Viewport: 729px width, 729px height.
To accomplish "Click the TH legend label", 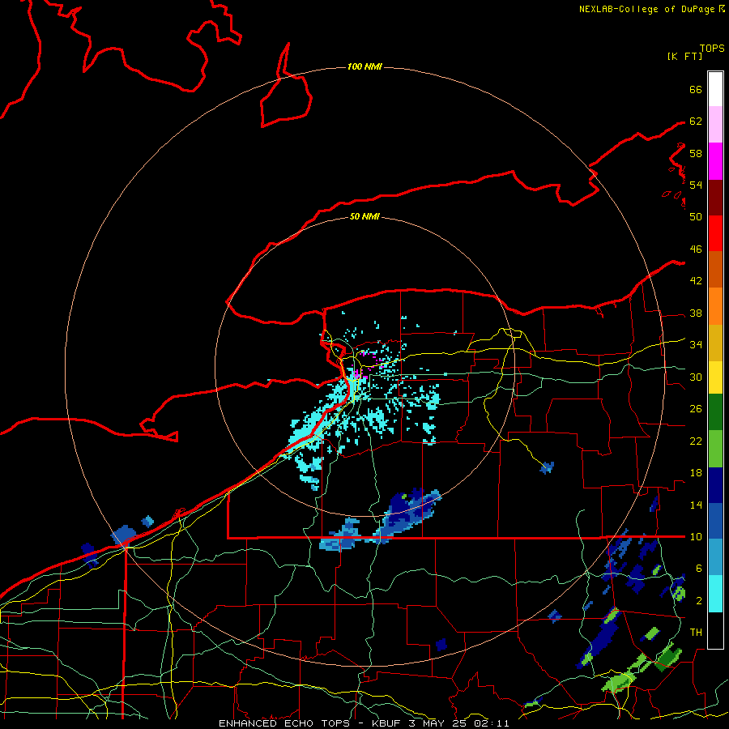I will pos(696,633).
